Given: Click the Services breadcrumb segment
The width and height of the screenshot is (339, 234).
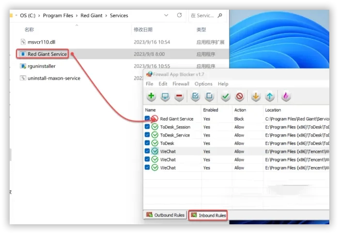Looking at the screenshot, I should (119, 16).
